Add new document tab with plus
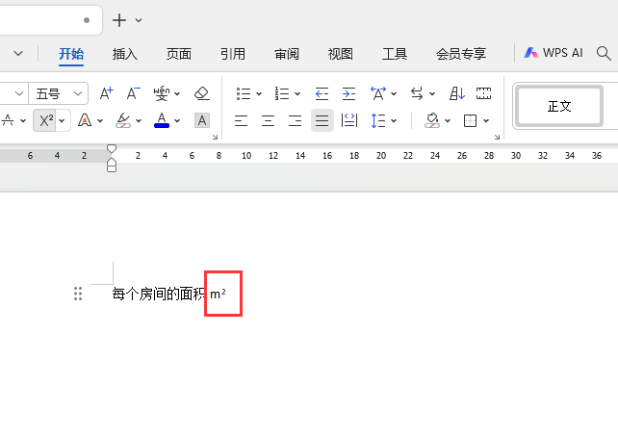The width and height of the screenshot is (618, 436). point(119,20)
